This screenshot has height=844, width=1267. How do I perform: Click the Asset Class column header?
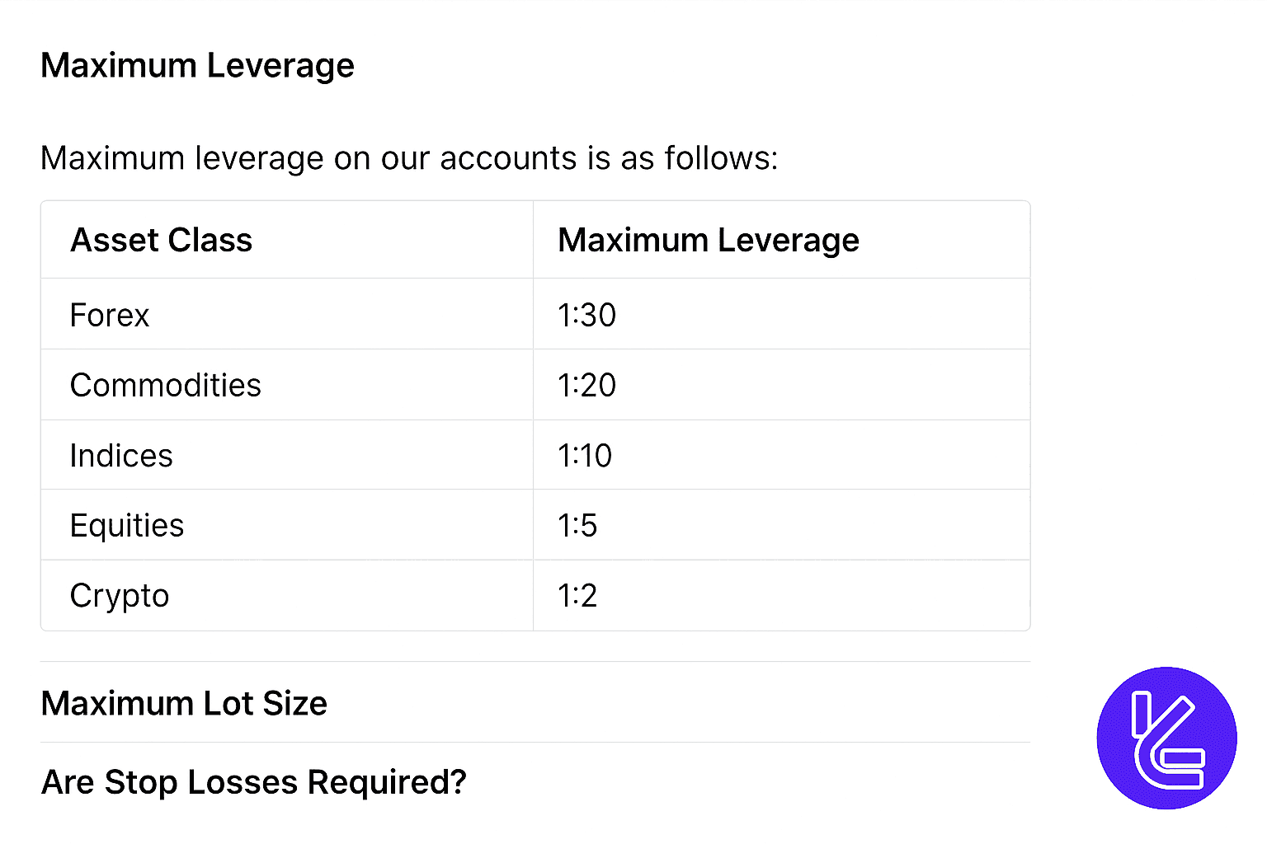161,240
